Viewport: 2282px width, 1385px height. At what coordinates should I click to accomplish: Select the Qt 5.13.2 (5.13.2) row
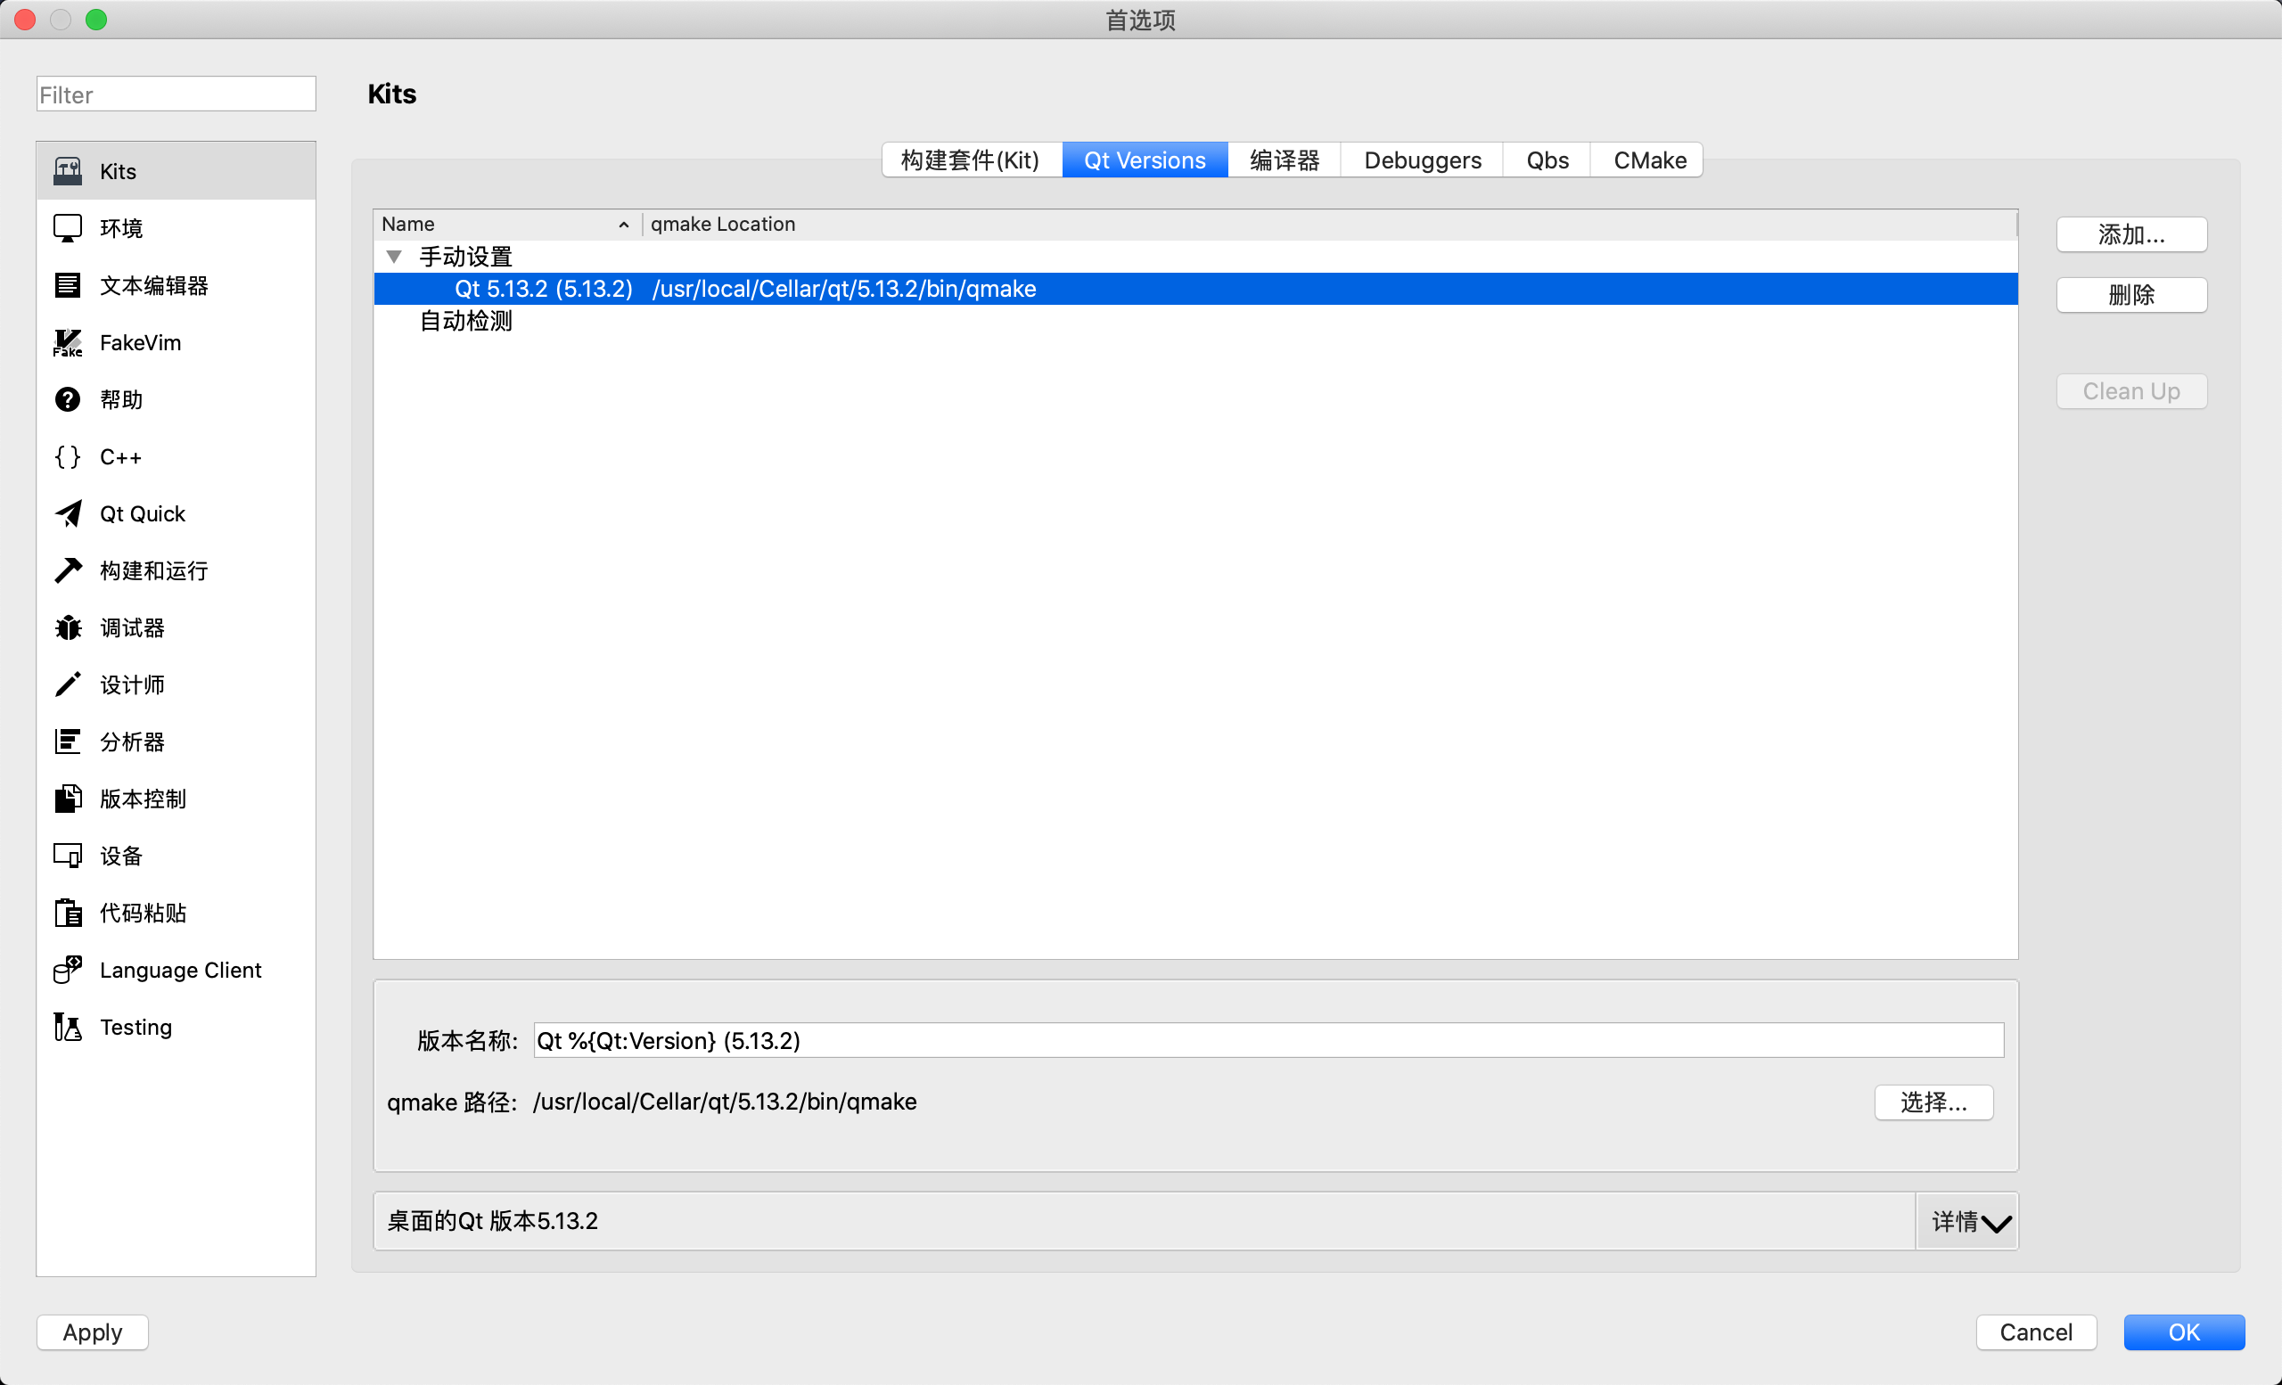1194,289
